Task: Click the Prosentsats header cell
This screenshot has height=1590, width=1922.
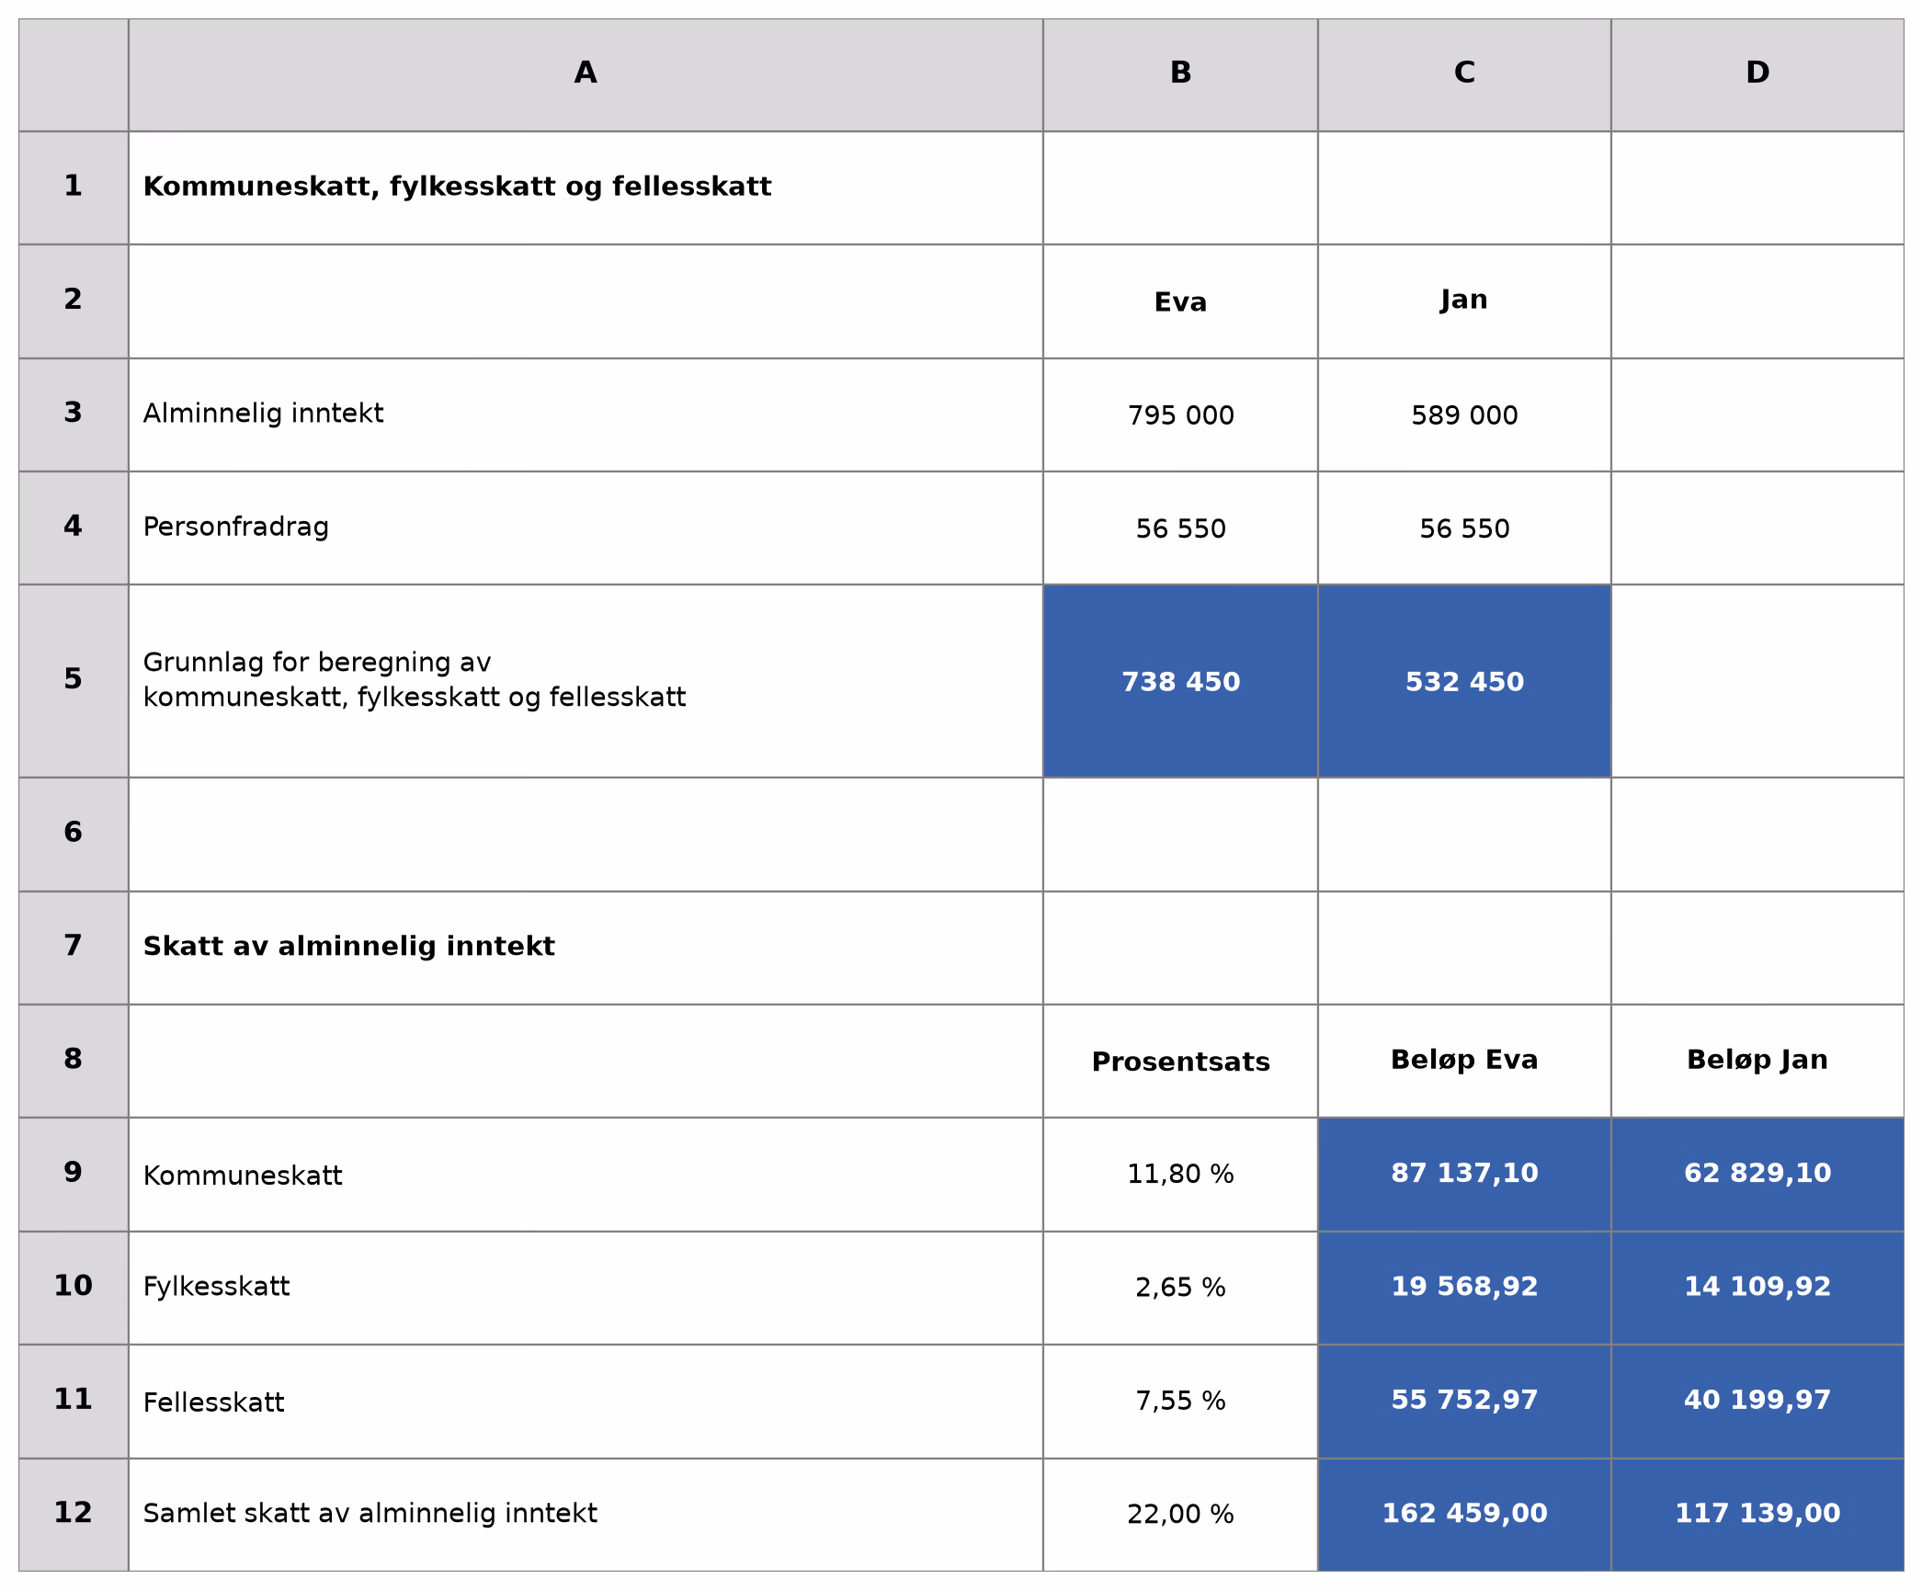Action: click(1180, 1061)
